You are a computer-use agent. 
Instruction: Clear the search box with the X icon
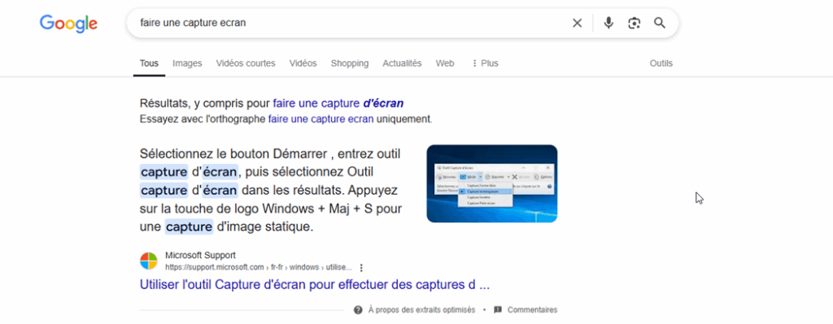577,24
